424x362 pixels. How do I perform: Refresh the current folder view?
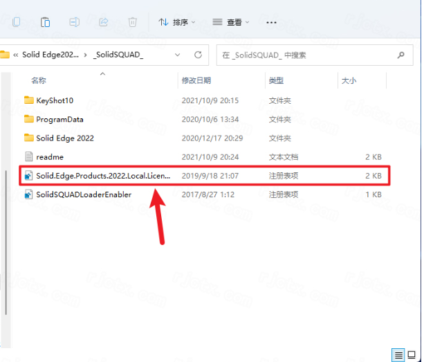point(199,55)
